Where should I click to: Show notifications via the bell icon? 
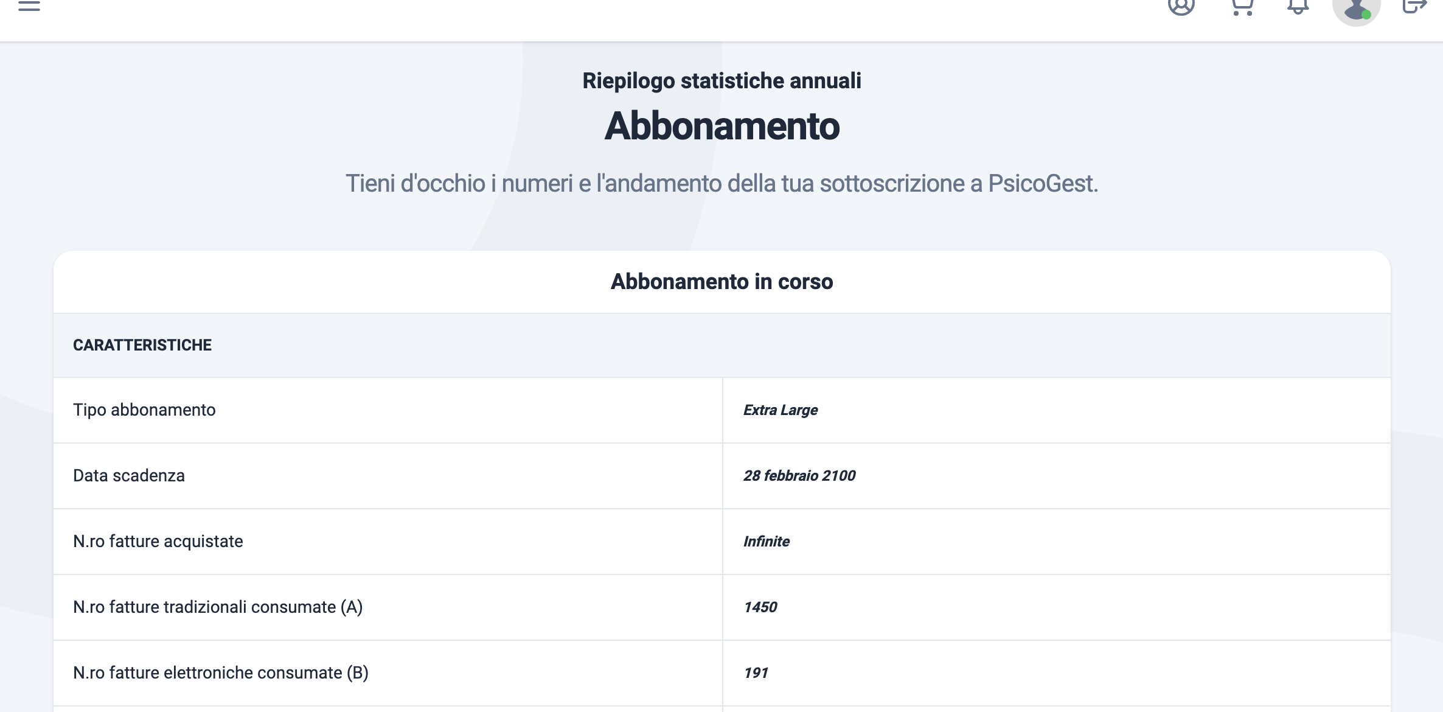click(1298, 6)
